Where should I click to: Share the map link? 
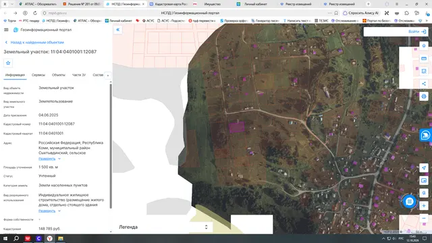click(x=424, y=84)
